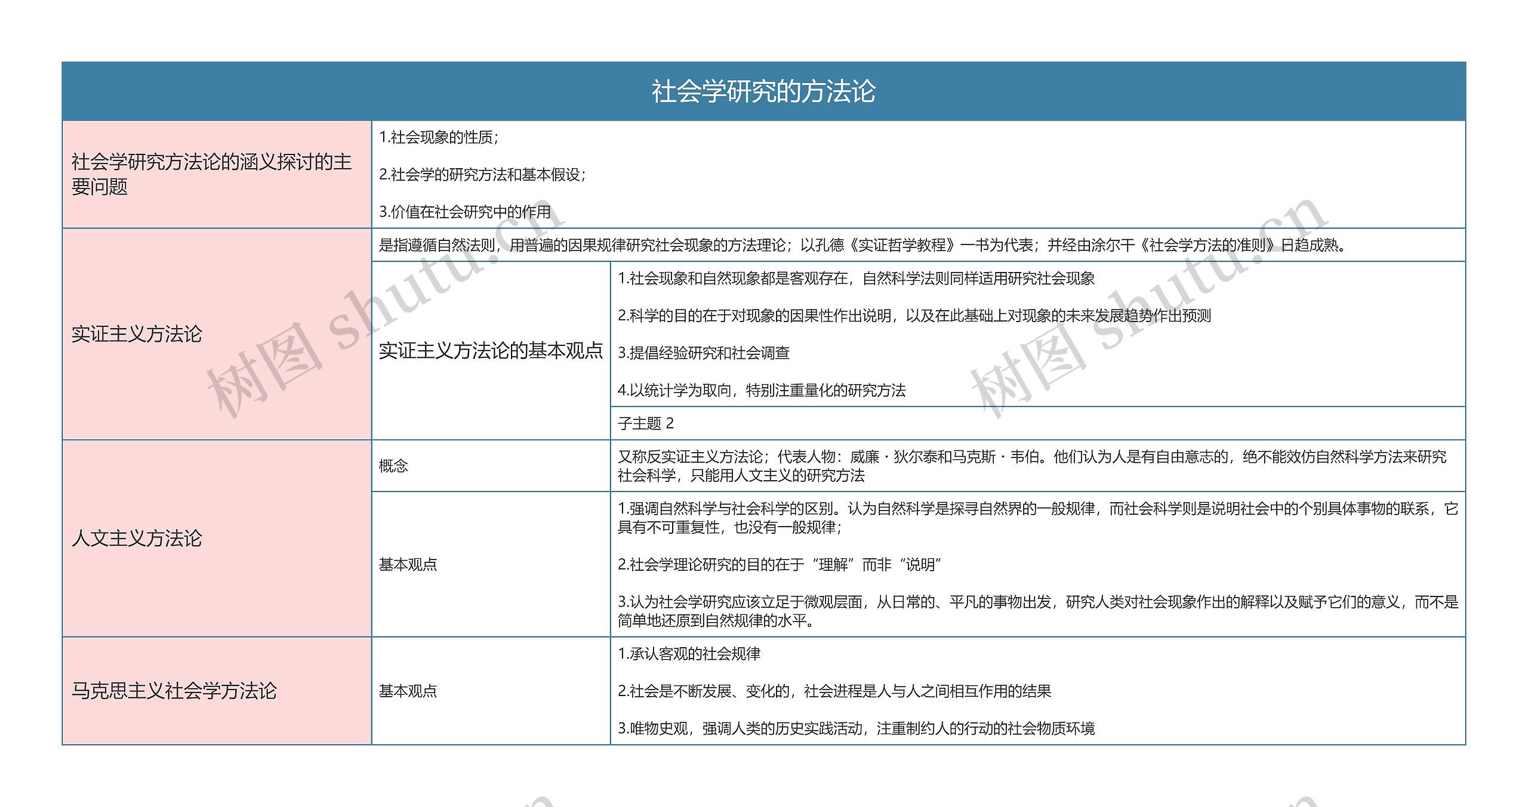Select line 1.社会现象的性质
1528x807 pixels.
tap(439, 138)
